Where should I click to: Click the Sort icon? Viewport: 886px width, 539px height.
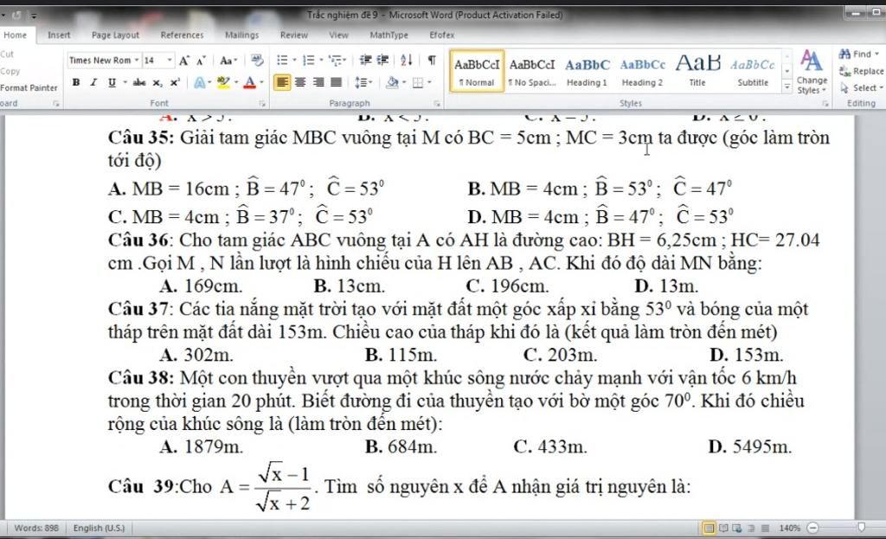coord(407,60)
